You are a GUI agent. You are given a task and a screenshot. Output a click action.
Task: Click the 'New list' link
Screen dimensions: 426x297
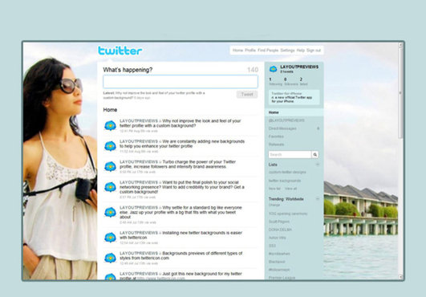[x=274, y=189]
